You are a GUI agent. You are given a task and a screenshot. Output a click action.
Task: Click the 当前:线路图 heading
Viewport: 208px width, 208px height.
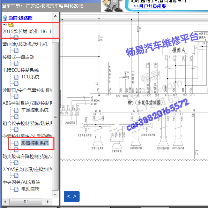[21, 18]
